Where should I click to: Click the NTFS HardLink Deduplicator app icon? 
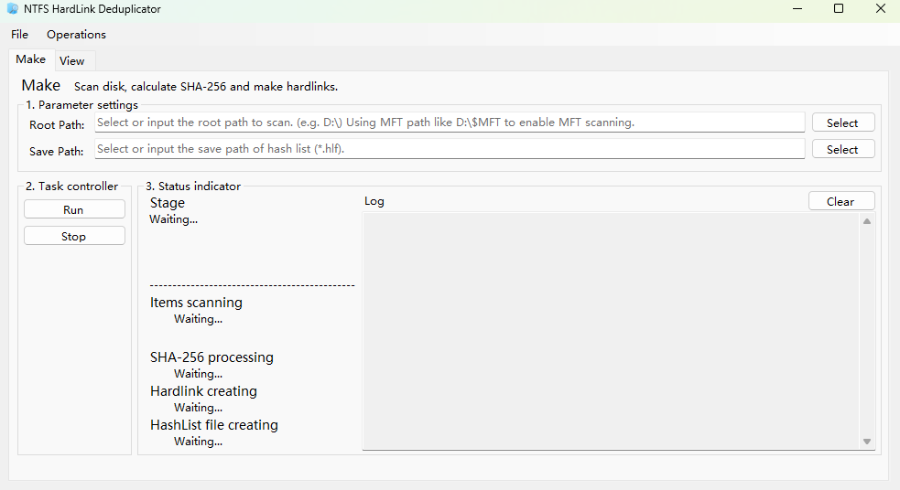pyautogui.click(x=13, y=9)
